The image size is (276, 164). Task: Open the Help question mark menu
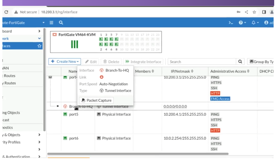(x=242, y=23)
